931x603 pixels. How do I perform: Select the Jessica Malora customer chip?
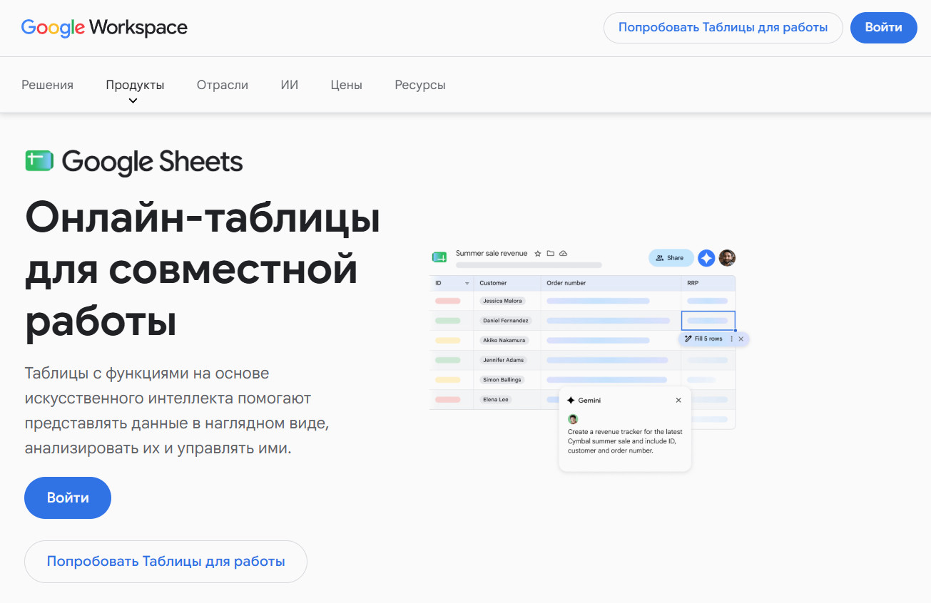(x=502, y=301)
